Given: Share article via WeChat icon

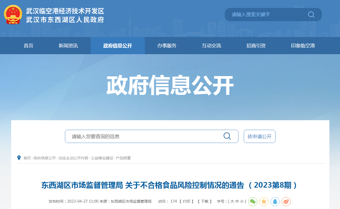Looking at the screenshot, I should 253,202.
